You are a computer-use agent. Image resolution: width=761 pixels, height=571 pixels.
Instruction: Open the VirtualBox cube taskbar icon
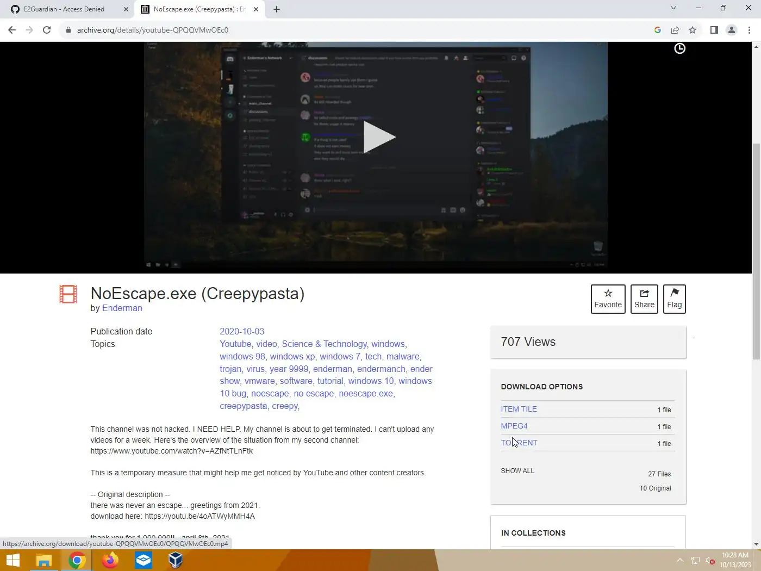coord(176,560)
